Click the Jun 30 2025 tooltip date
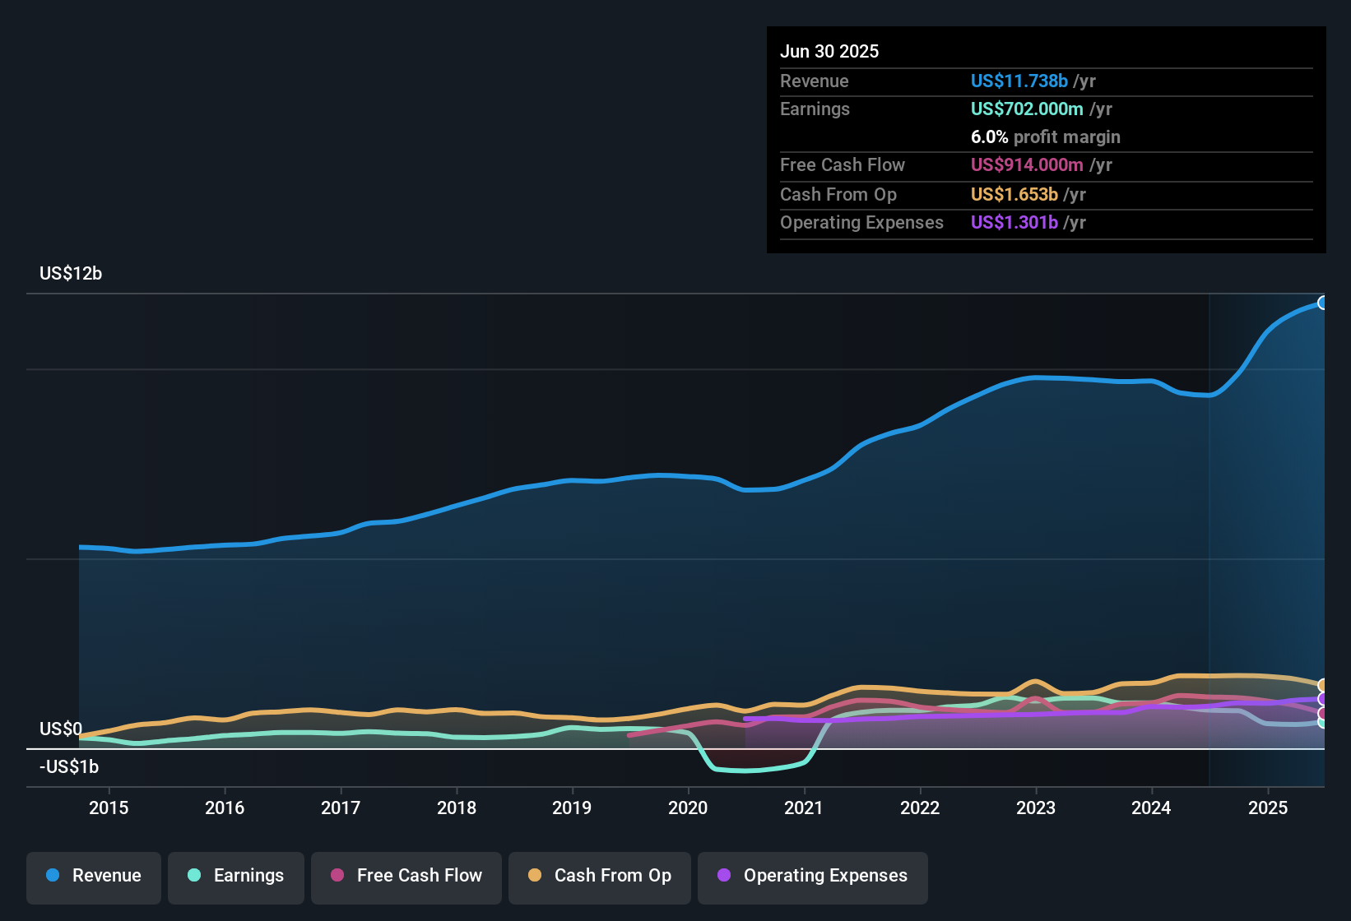 pos(829,51)
